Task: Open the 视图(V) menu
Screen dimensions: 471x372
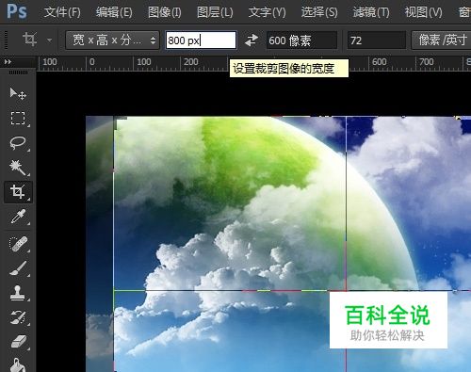Action: 423,12
